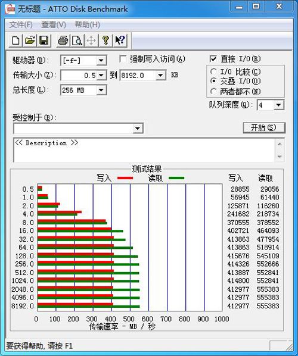Expand the 队列深度 queue depth dropdown

pyautogui.click(x=278, y=105)
